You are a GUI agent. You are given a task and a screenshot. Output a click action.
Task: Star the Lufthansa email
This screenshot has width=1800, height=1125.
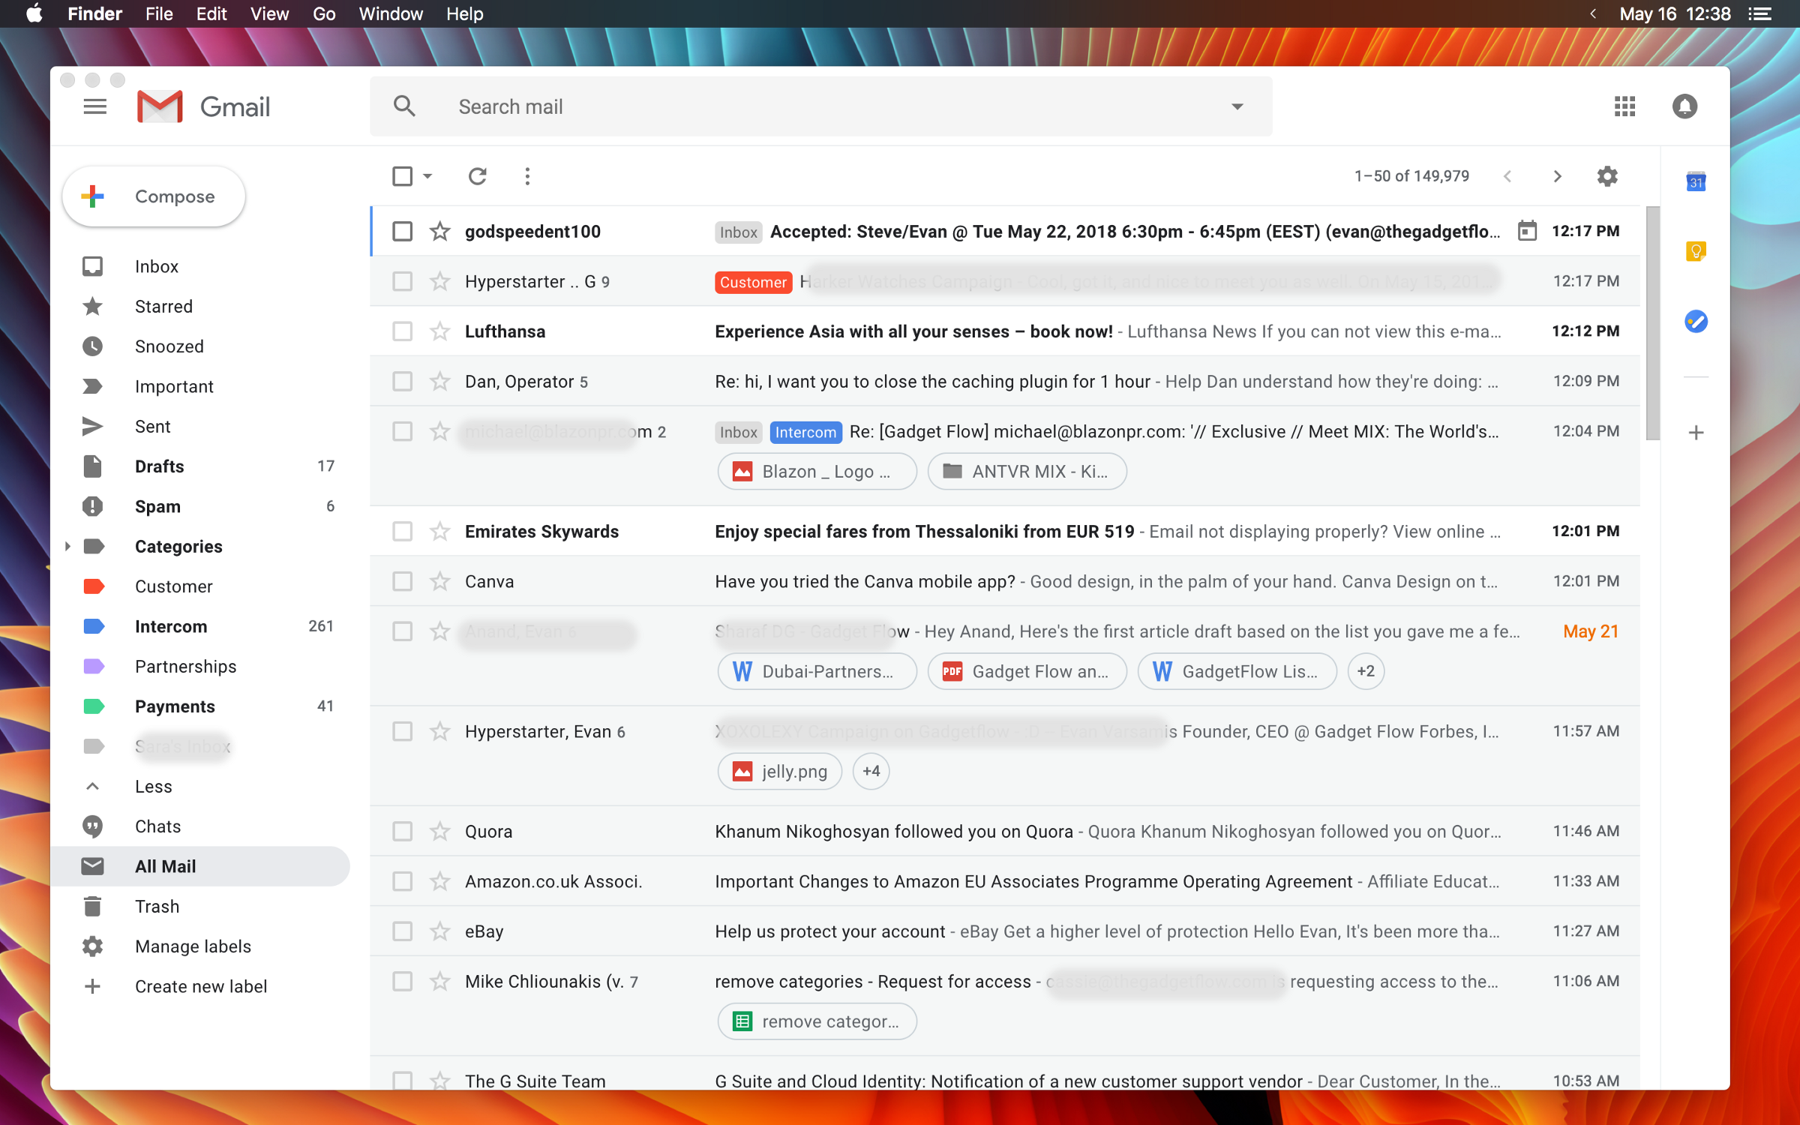440,331
